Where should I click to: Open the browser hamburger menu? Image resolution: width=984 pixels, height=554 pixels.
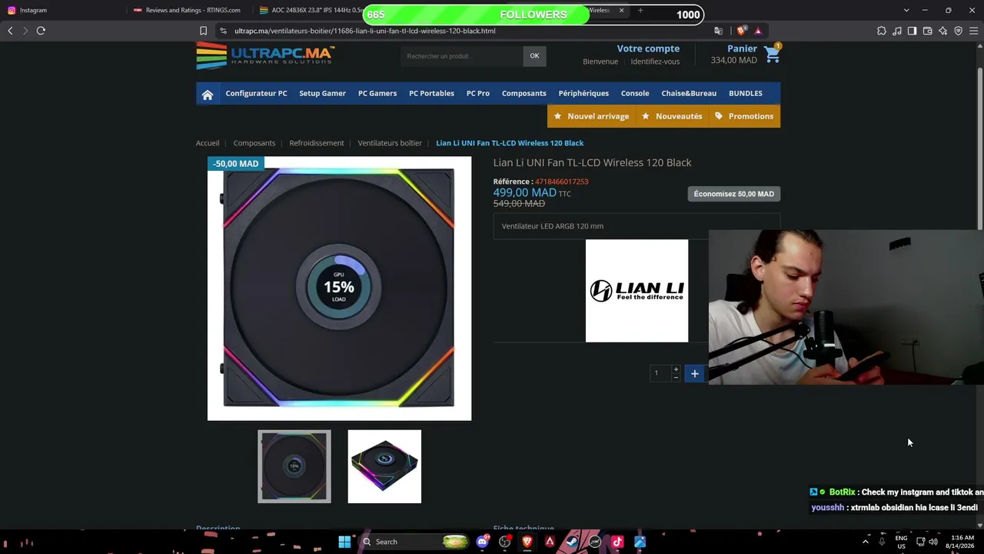pos(973,31)
